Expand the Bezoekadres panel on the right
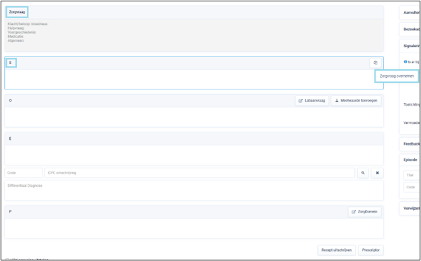The height and width of the screenshot is (261, 421). tap(410, 30)
